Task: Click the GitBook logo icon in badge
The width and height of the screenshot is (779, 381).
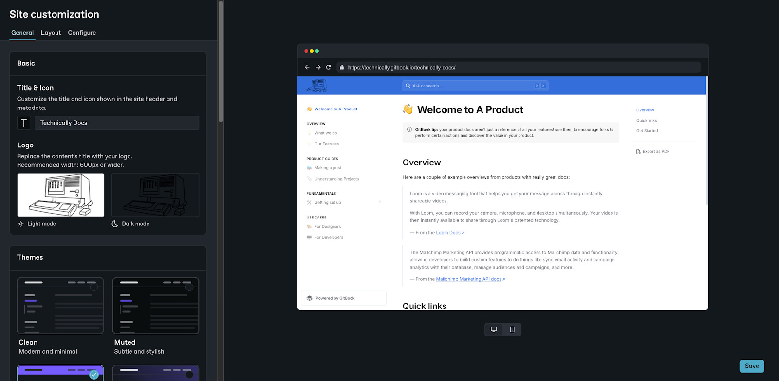Action: (310, 298)
